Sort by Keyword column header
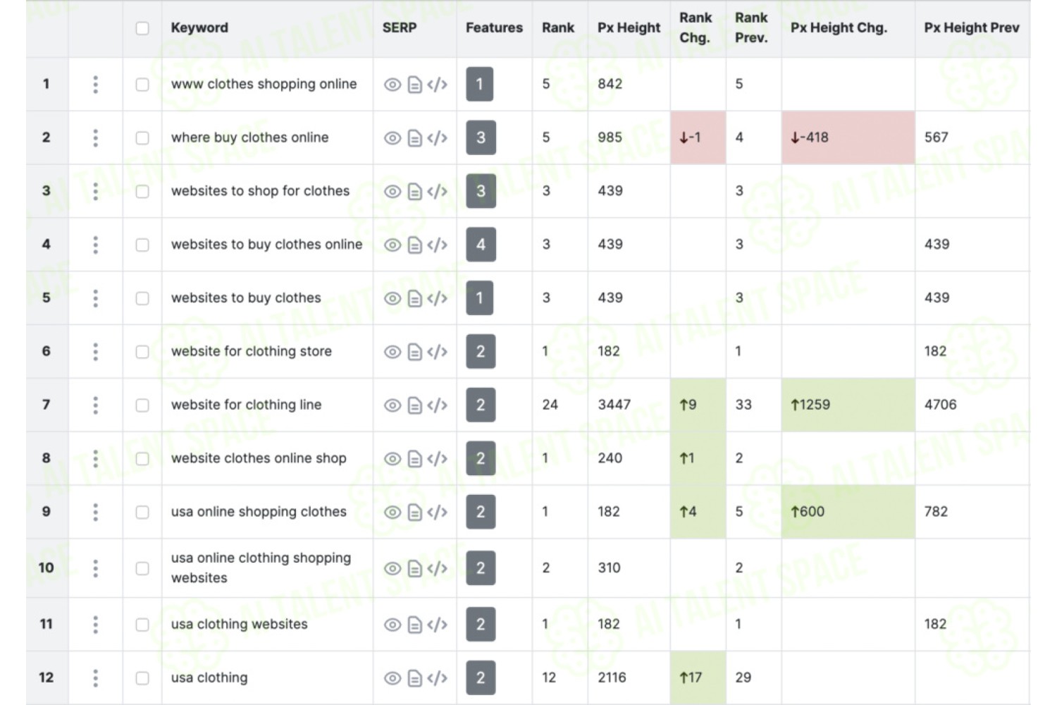 199,28
